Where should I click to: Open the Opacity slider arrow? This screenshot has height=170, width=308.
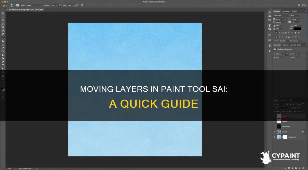tap(56, 5)
